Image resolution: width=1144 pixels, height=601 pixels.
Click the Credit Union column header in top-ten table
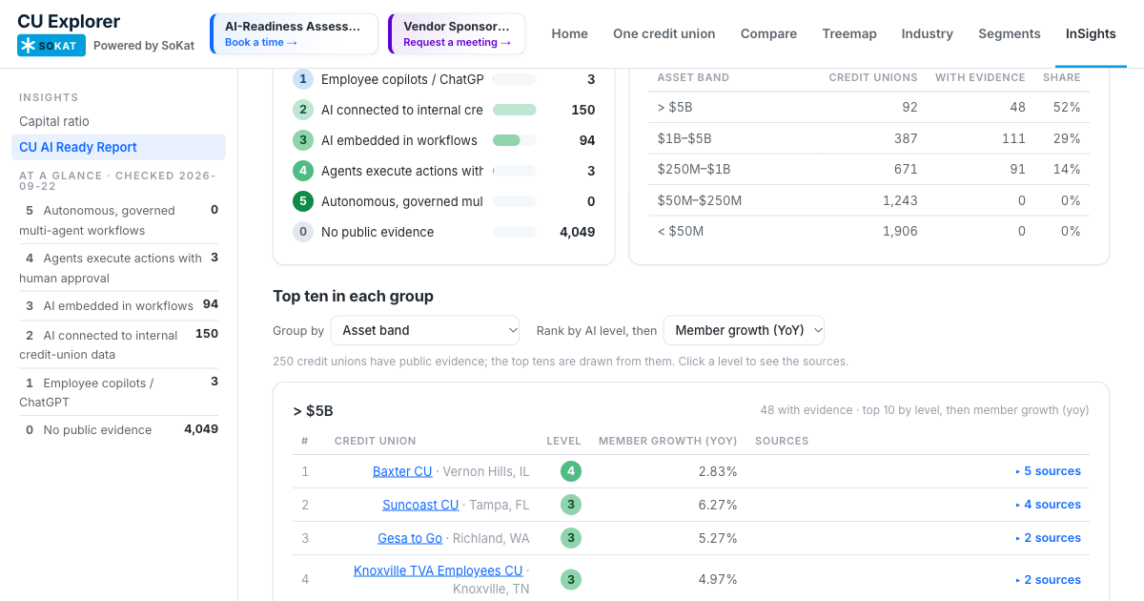pos(375,441)
